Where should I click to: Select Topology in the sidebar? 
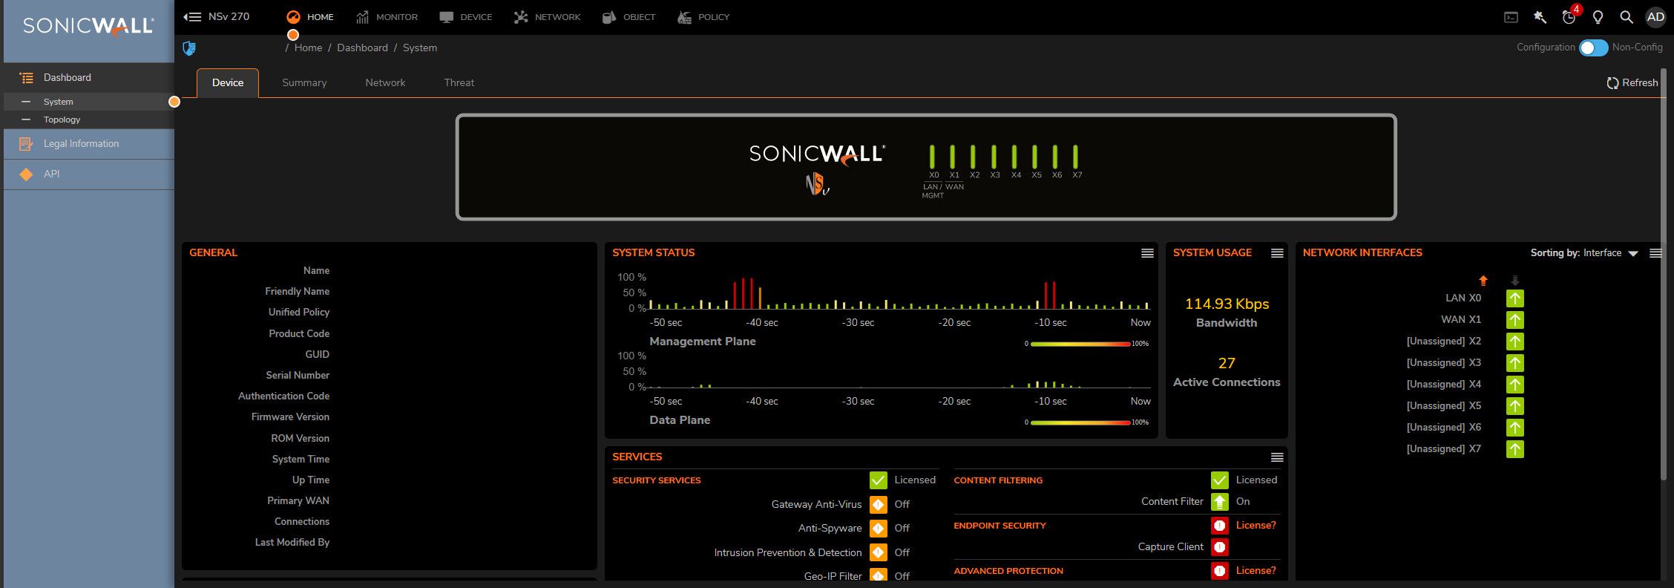pos(62,120)
